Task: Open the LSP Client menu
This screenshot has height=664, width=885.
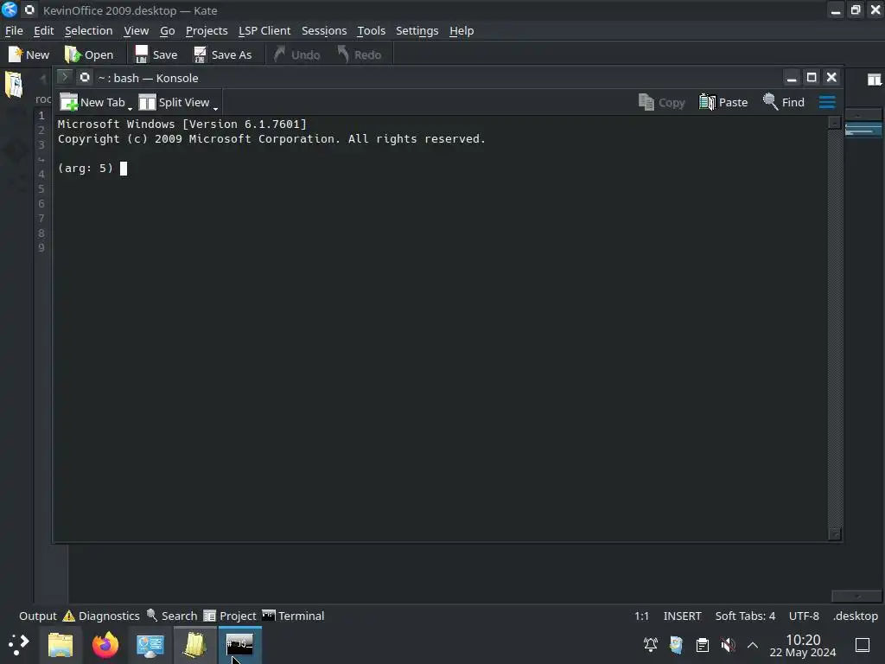Action: pyautogui.click(x=264, y=30)
